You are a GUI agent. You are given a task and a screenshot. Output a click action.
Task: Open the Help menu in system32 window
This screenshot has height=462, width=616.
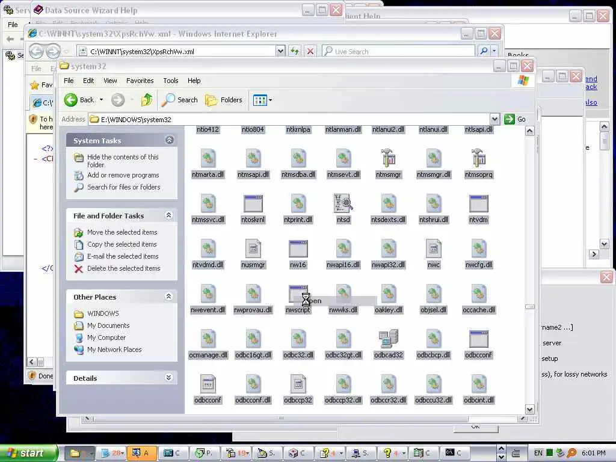point(194,81)
